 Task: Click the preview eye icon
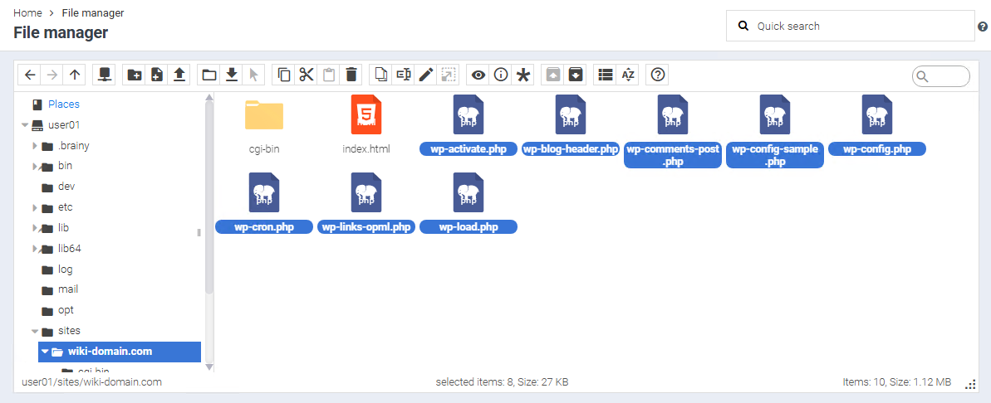tap(478, 75)
